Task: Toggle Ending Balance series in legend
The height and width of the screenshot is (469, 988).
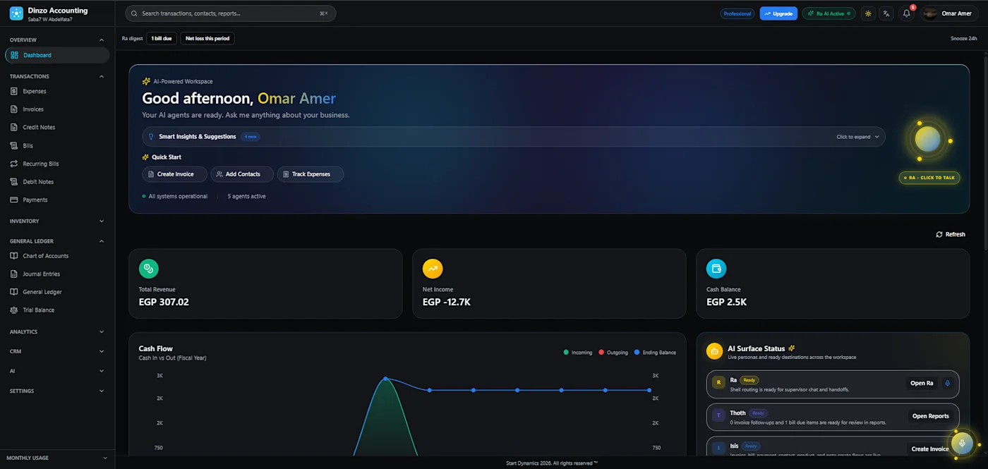Action: tap(655, 353)
